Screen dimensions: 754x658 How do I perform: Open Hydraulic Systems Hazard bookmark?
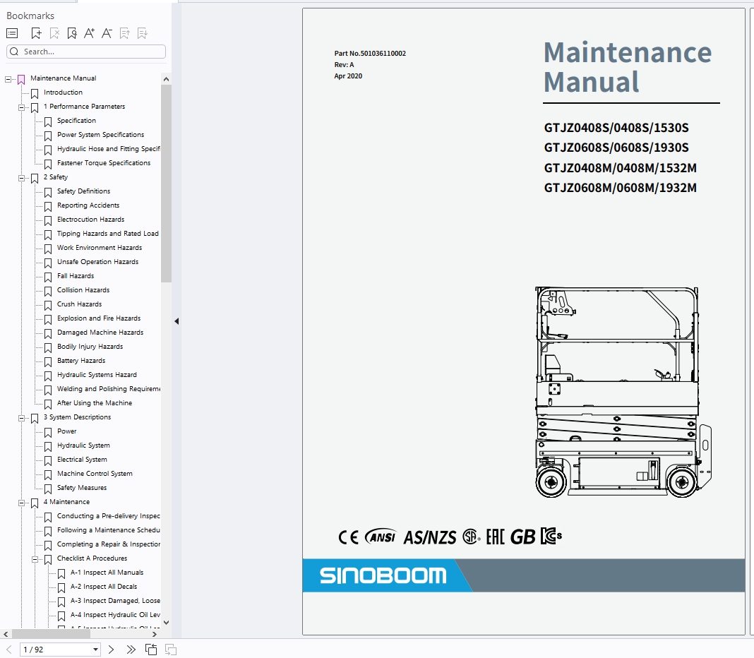click(x=97, y=375)
